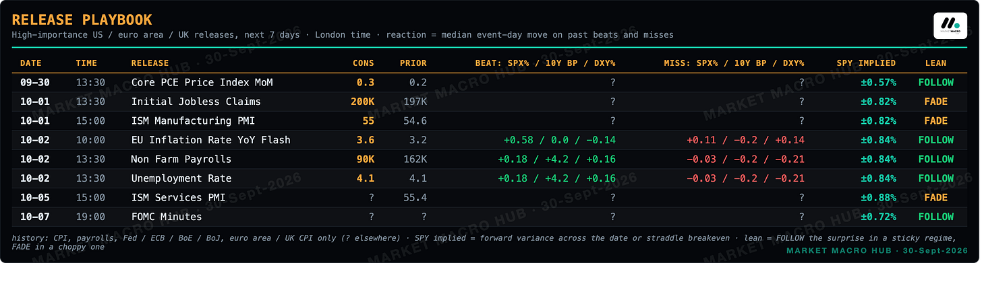Click the beat reaction for Non Farm Payrolls
The image size is (982, 286).
556,159
